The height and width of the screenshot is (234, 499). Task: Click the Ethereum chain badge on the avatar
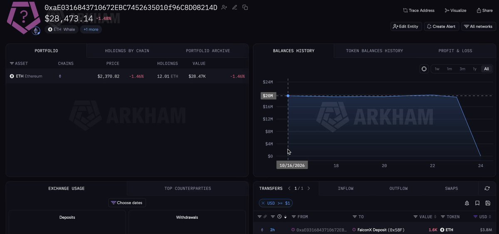37,31
